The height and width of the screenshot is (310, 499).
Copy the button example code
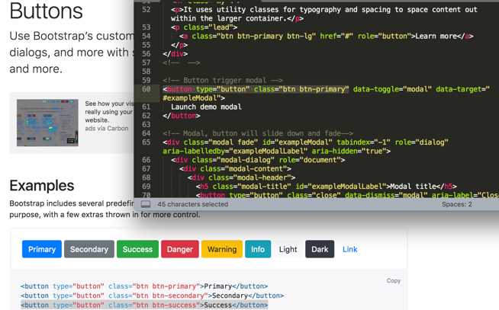pyautogui.click(x=394, y=280)
